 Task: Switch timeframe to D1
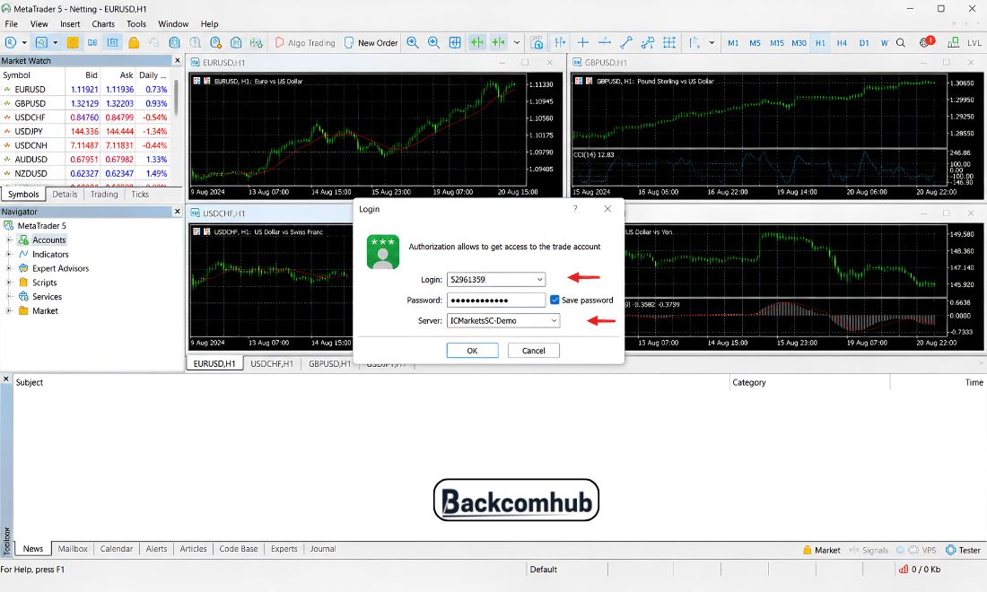pyautogui.click(x=863, y=43)
